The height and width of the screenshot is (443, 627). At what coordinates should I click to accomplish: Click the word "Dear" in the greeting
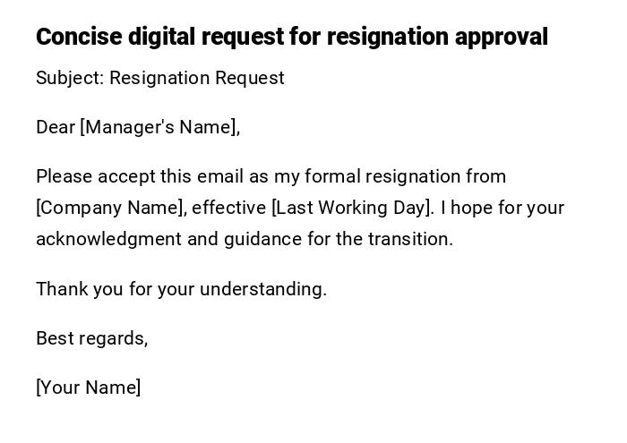click(x=56, y=127)
